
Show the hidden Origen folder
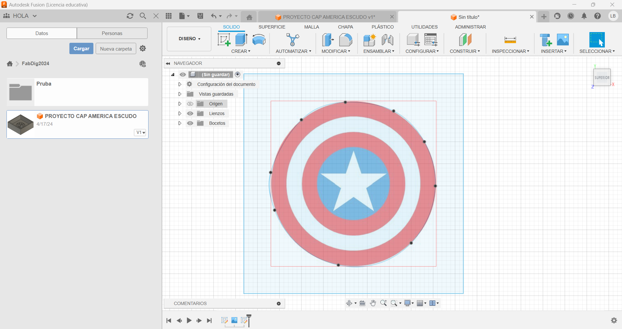click(190, 104)
